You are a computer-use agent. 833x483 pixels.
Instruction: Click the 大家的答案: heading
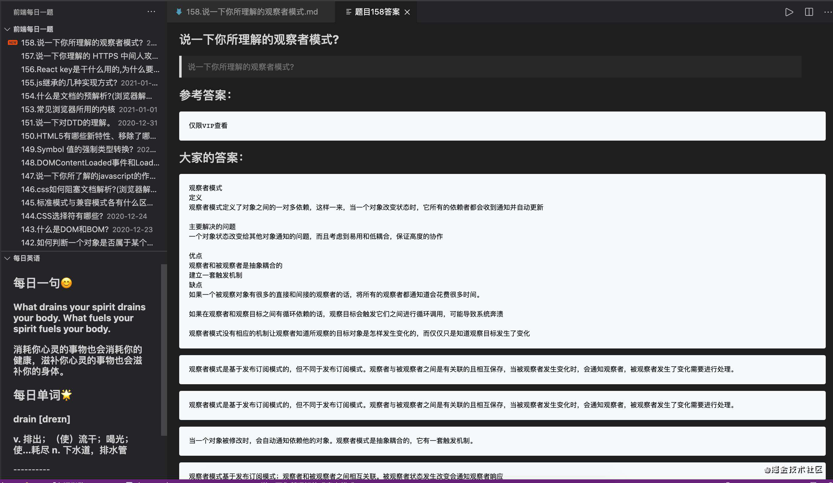[211, 158]
